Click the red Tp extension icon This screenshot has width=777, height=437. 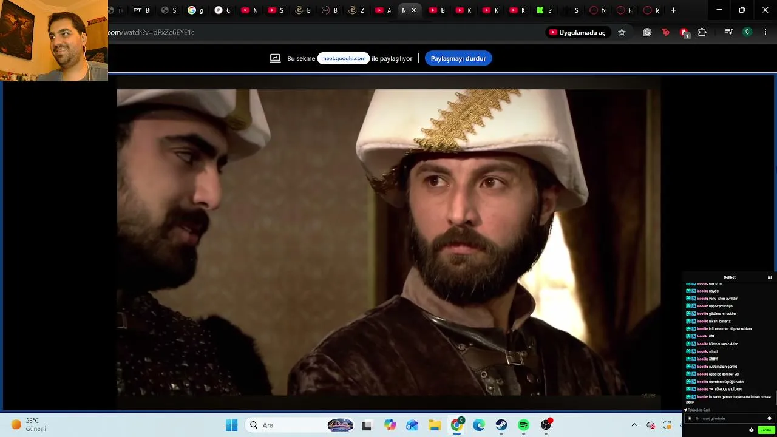tap(665, 32)
